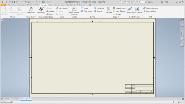Switch to Annotate ribbon tab
The width and height of the screenshot is (185, 104).
pos(21,5)
